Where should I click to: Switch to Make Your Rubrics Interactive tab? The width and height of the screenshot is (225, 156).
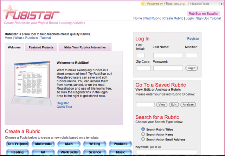tap(85, 47)
